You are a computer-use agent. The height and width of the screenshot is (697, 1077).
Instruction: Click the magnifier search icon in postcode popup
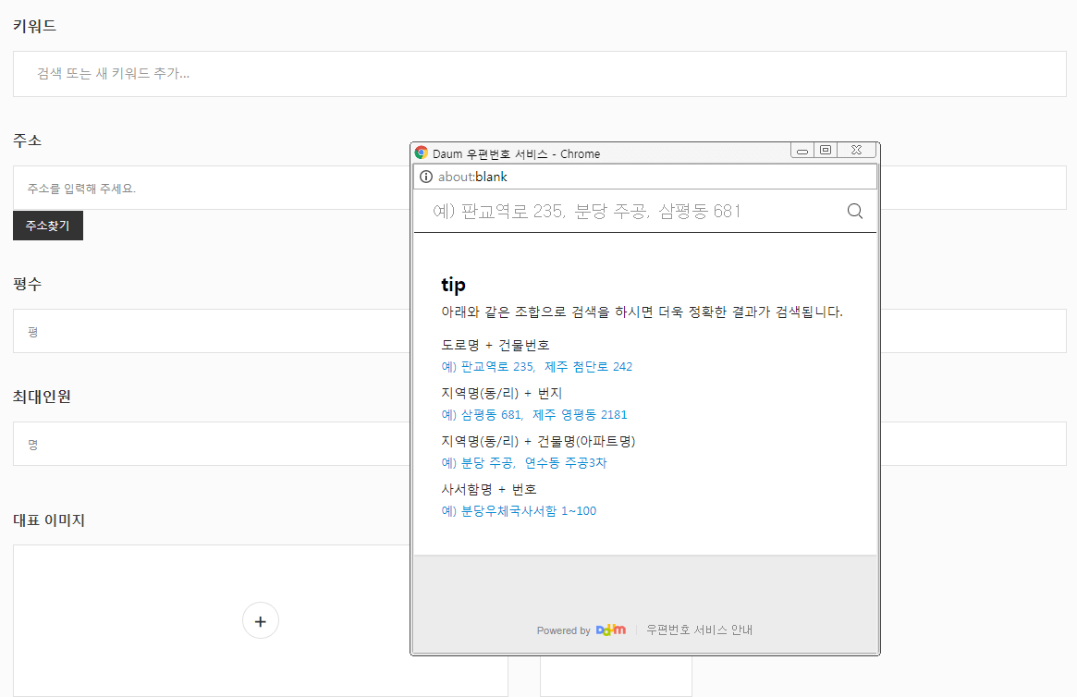(854, 212)
